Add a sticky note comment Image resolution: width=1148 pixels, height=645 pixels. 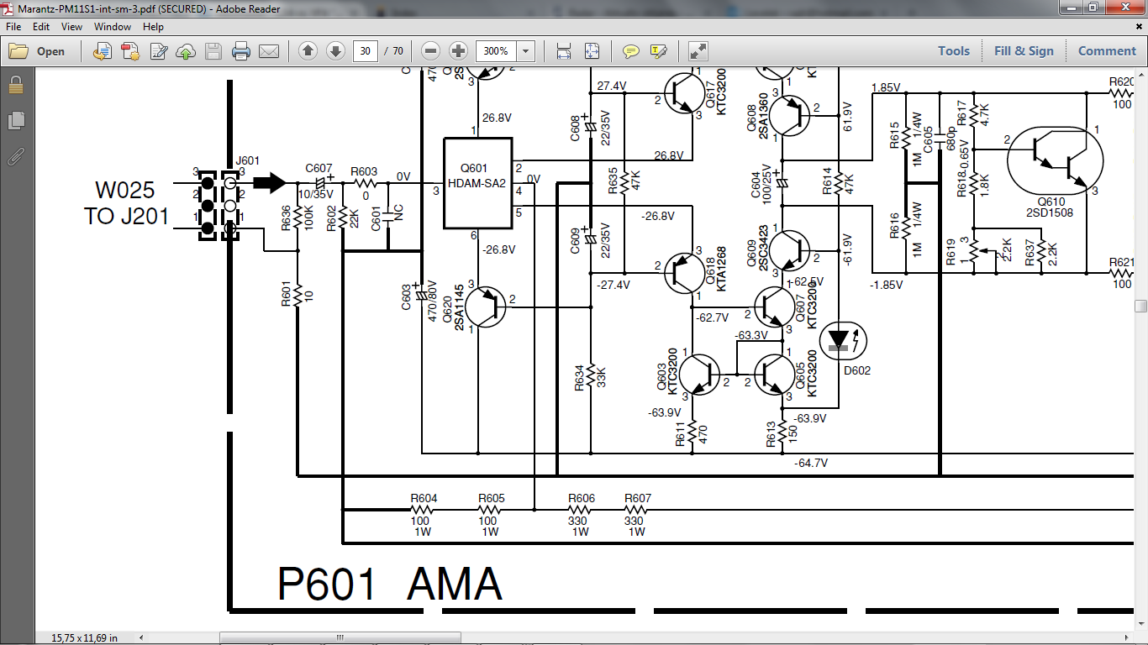click(630, 51)
